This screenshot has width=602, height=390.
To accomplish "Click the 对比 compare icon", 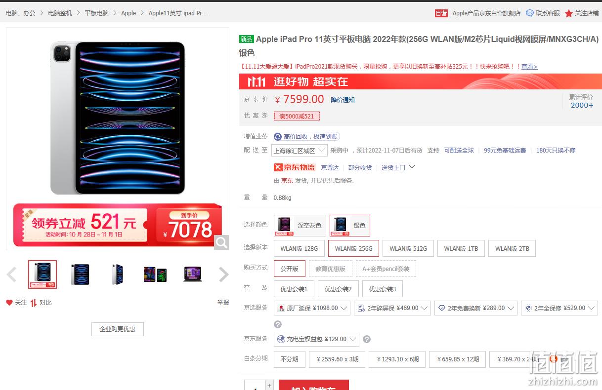I will click(x=34, y=303).
